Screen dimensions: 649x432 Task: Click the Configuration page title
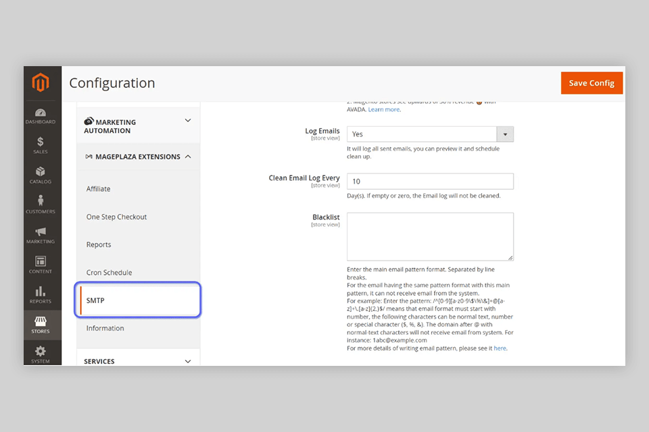click(x=112, y=83)
